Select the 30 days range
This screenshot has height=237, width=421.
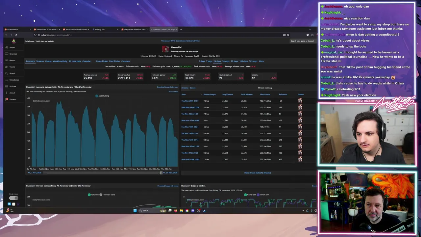pos(226,61)
